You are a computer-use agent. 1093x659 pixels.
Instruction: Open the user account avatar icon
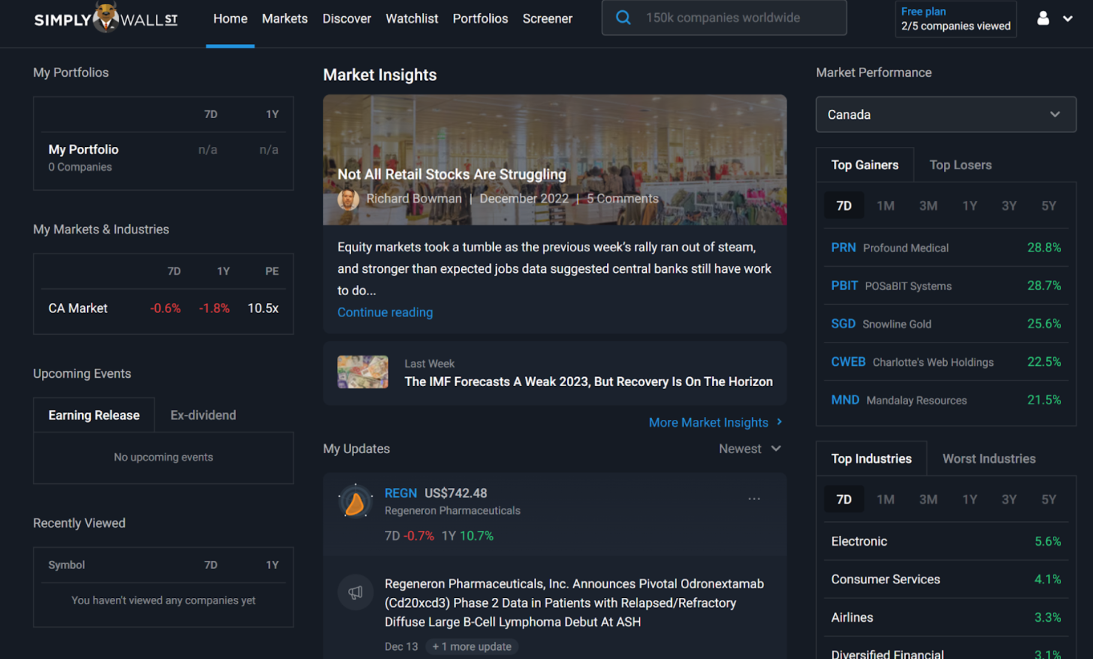(x=1043, y=18)
